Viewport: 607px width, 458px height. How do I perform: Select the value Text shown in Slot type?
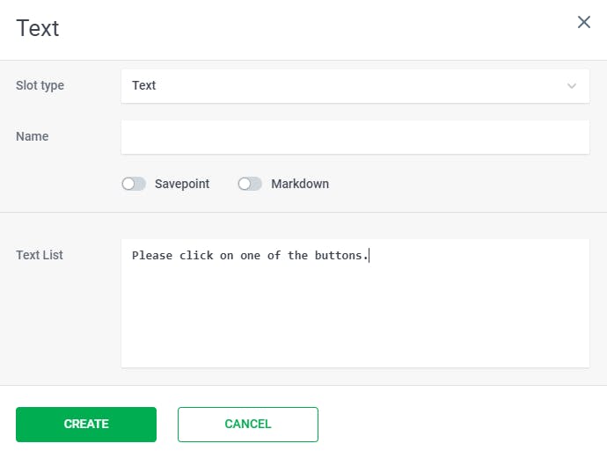point(144,86)
